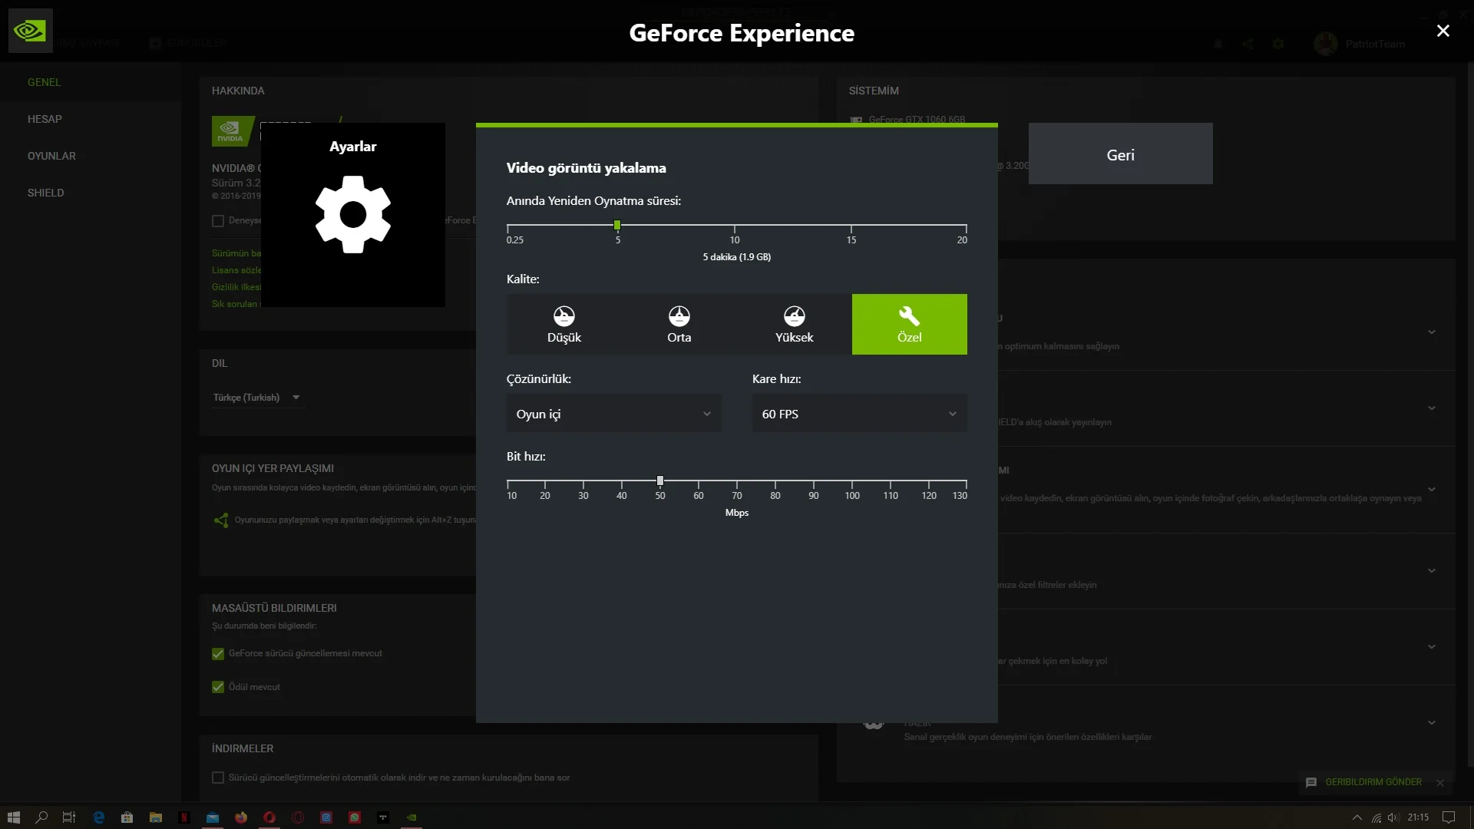
Task: Open the Türkçe (Turkish) language dropdown
Action: pos(256,397)
